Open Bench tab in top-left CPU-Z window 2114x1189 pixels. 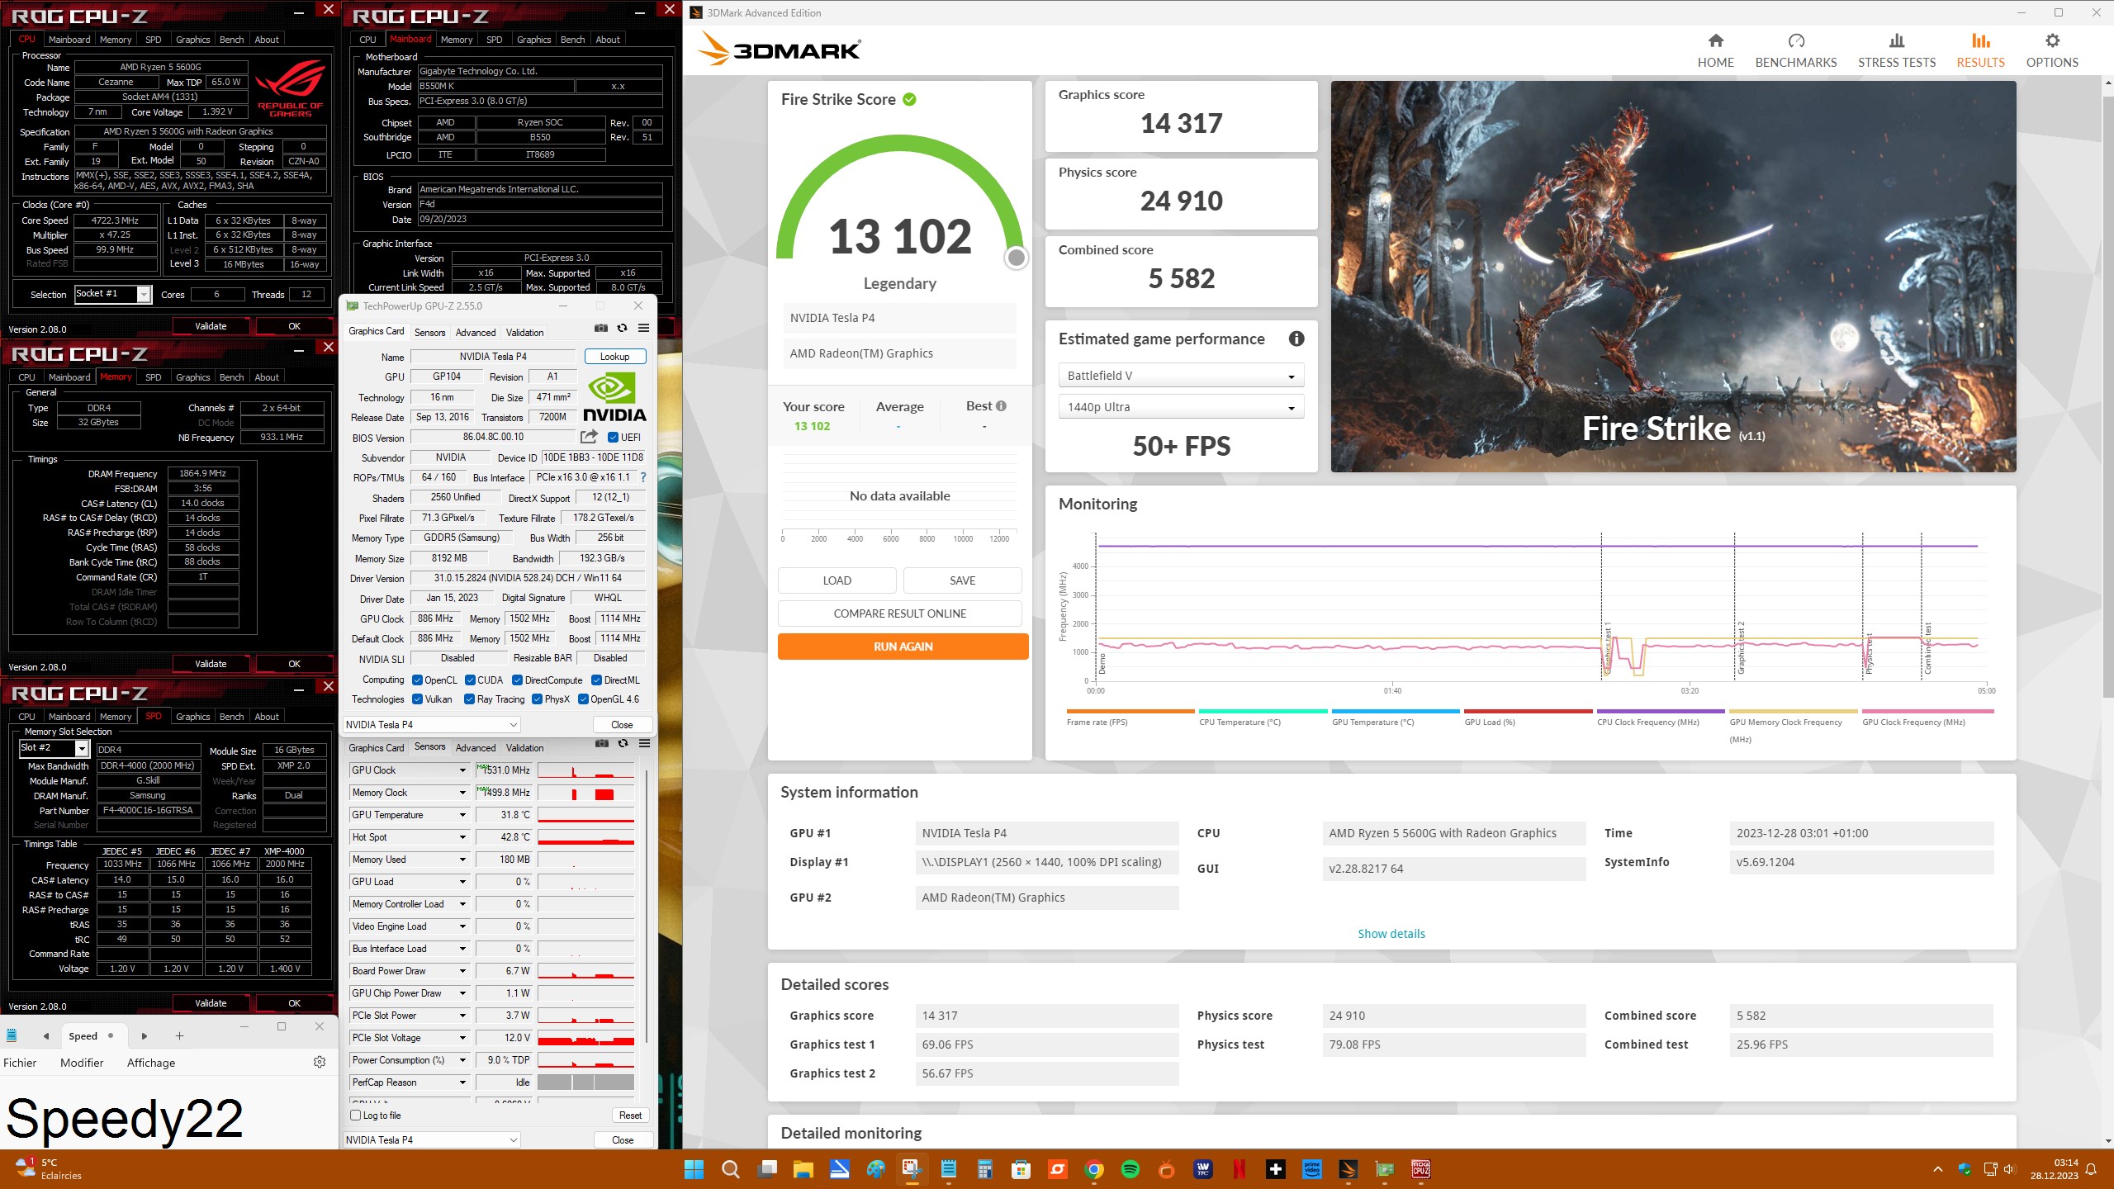tap(231, 40)
